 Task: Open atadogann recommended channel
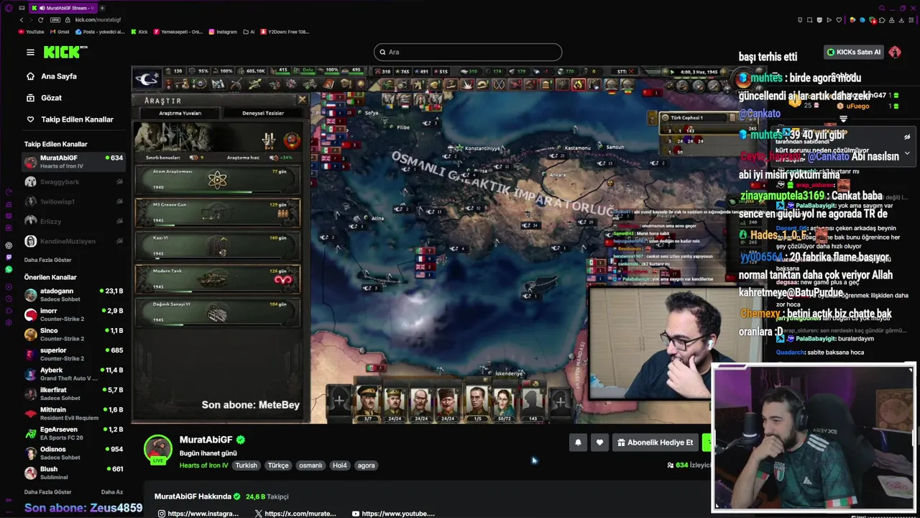pos(73,295)
